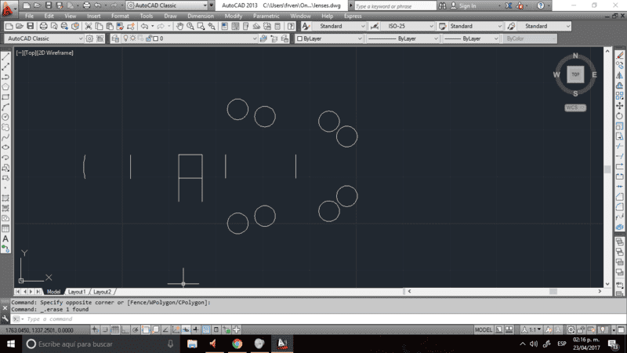
Task: Select the Spline draw tool
Action: [x=5, y=138]
